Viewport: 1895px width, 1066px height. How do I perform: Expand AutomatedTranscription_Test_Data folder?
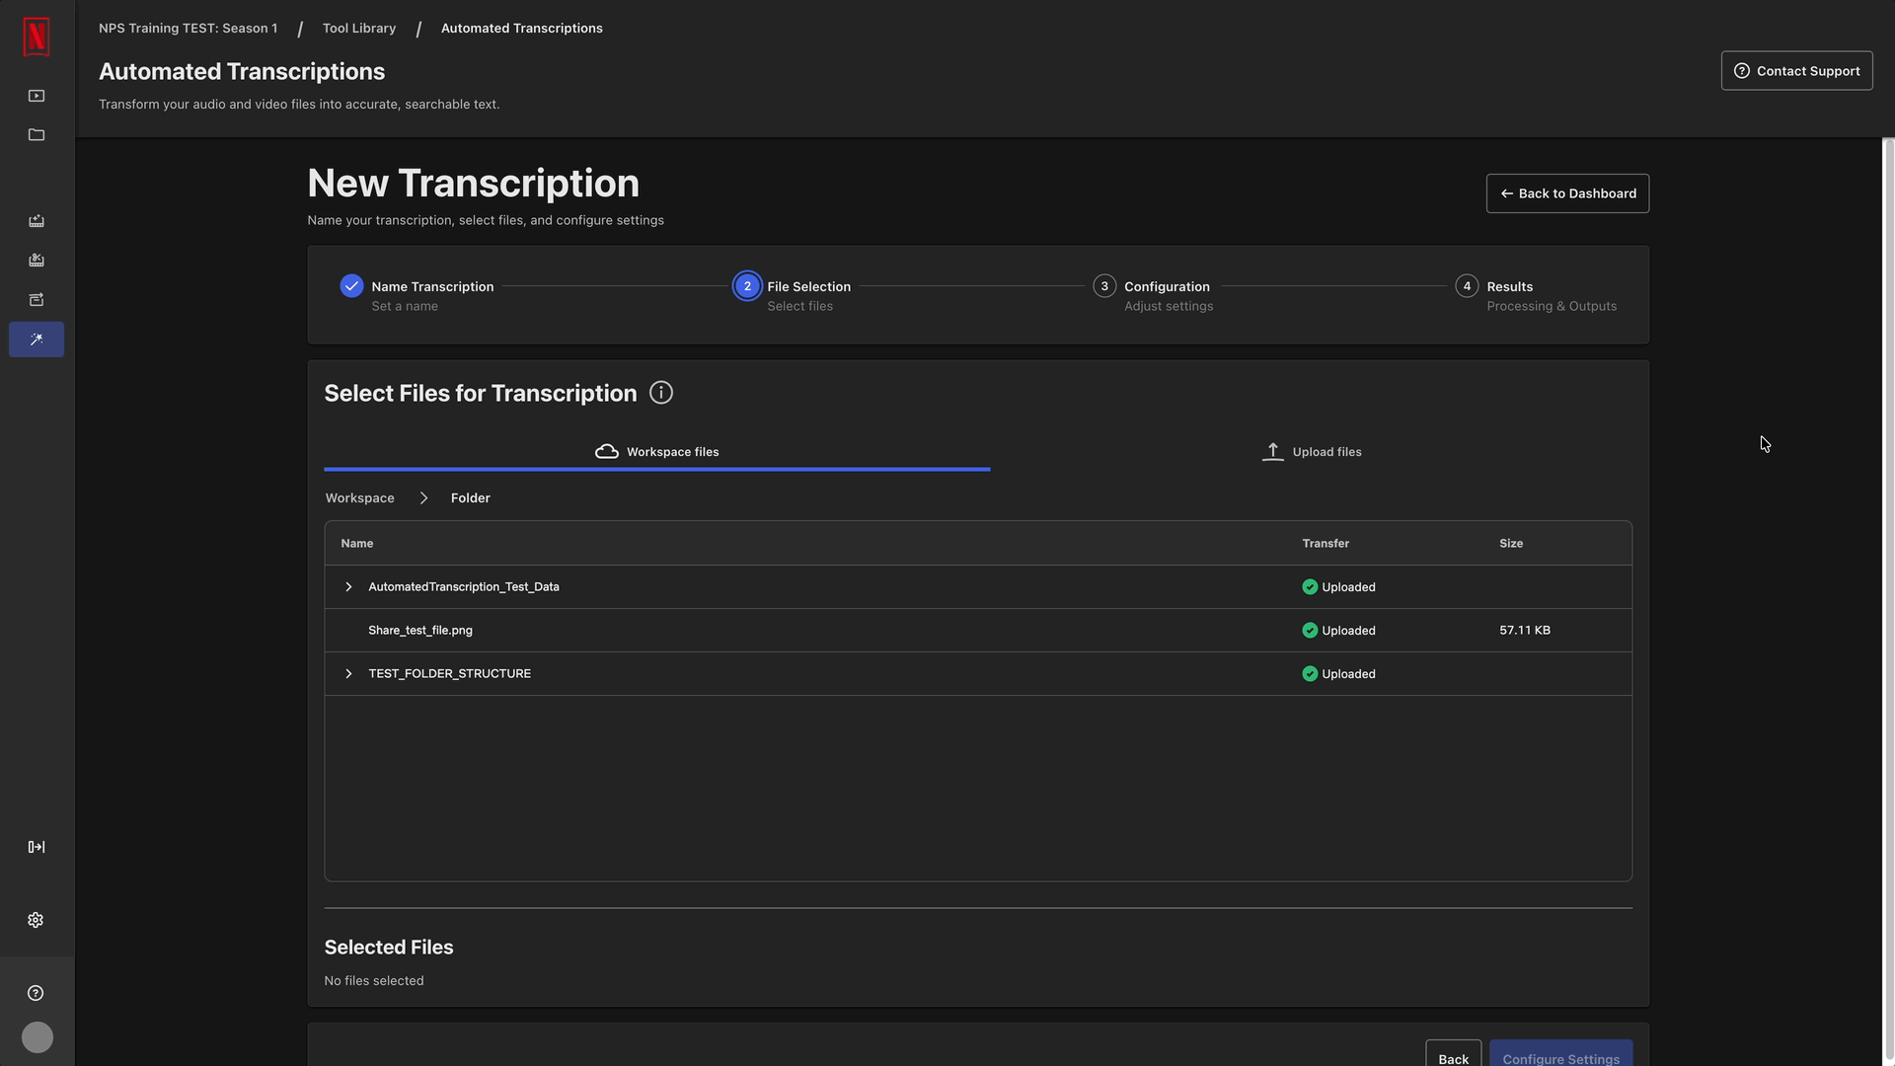point(348,587)
